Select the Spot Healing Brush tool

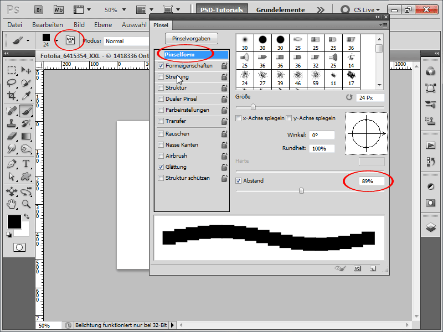click(11, 111)
